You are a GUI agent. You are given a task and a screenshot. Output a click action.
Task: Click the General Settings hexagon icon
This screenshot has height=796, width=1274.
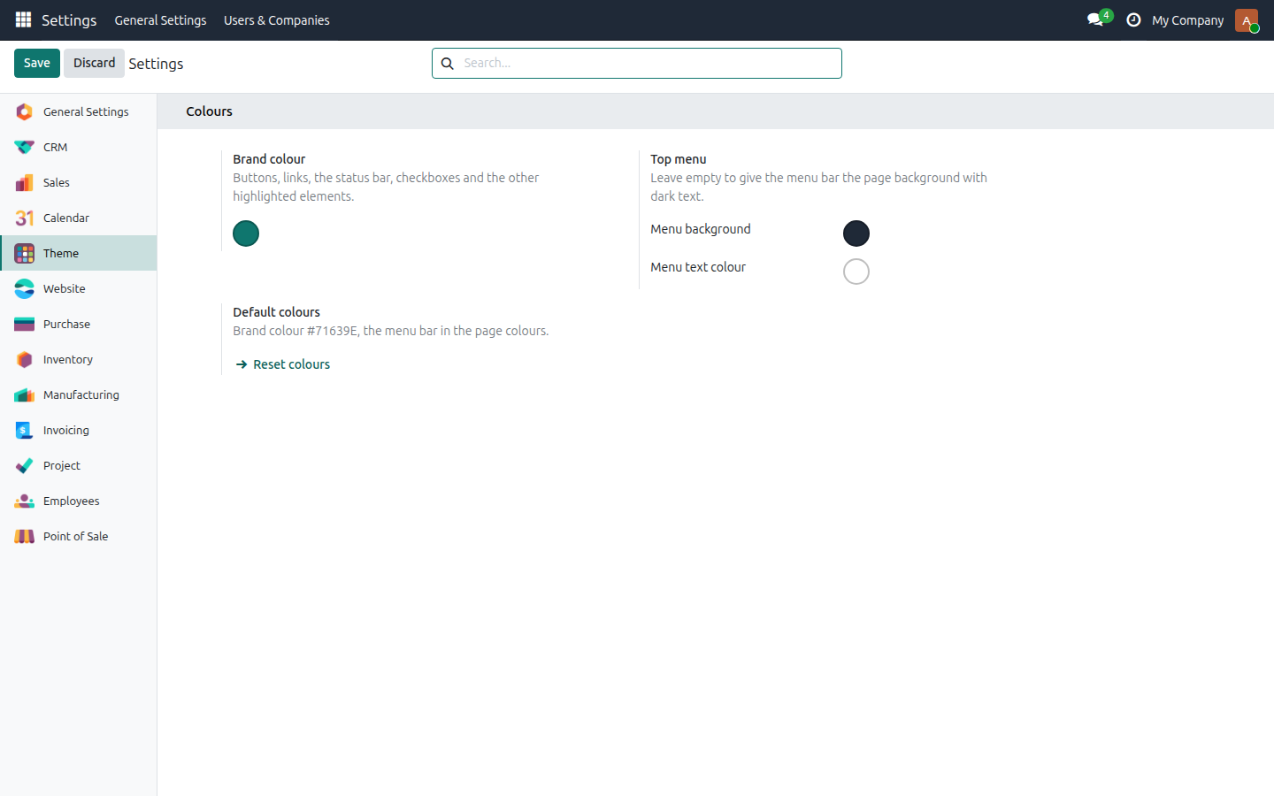25,111
